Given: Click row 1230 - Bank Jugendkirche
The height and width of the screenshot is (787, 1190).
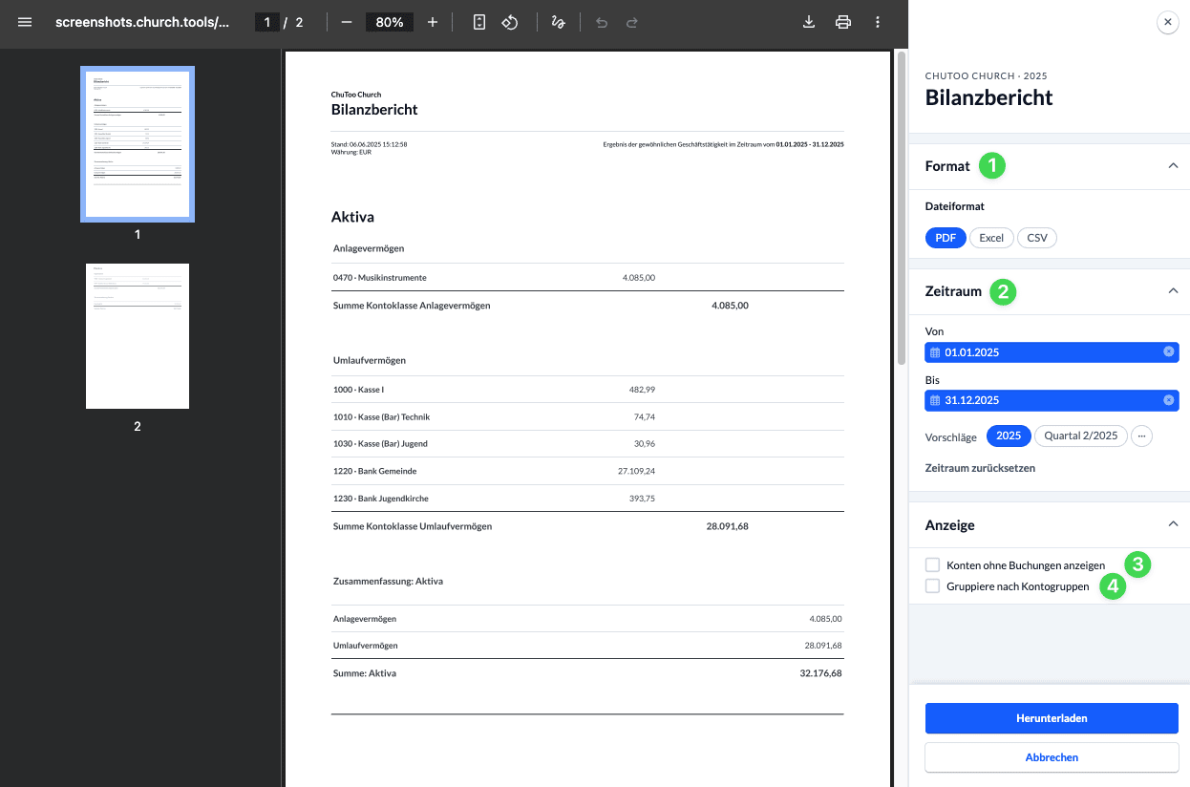Looking at the screenshot, I should [587, 499].
